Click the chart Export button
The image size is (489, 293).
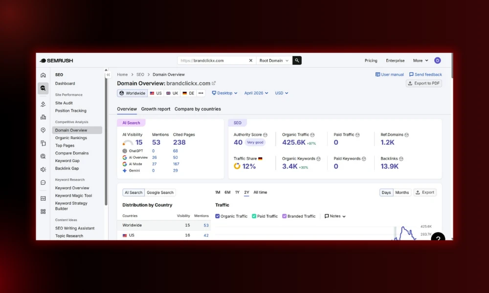coord(425,192)
